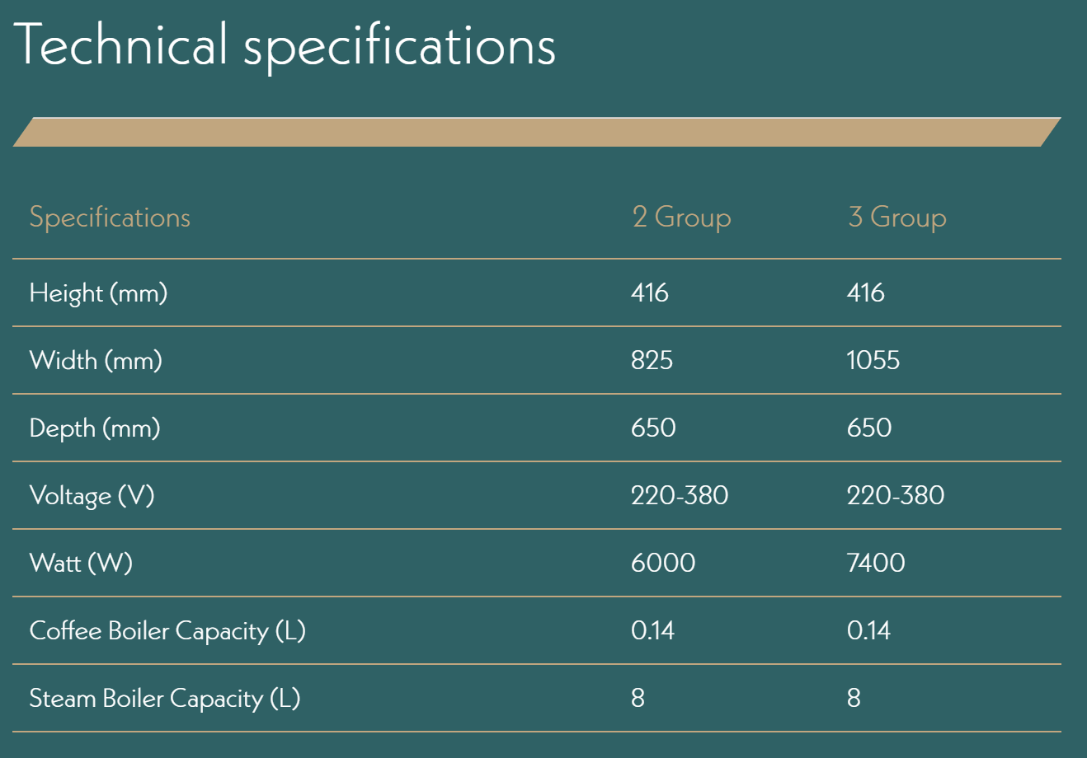Click height value 416 under 3 Group
The height and width of the screenshot is (758, 1087).
point(865,293)
